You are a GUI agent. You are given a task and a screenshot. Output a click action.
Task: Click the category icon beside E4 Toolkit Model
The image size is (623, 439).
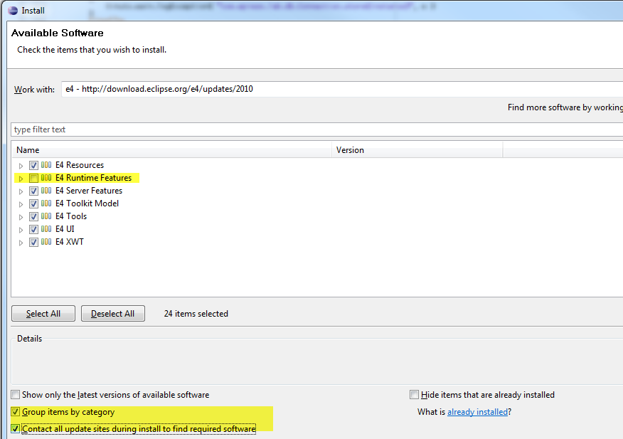[x=46, y=203]
